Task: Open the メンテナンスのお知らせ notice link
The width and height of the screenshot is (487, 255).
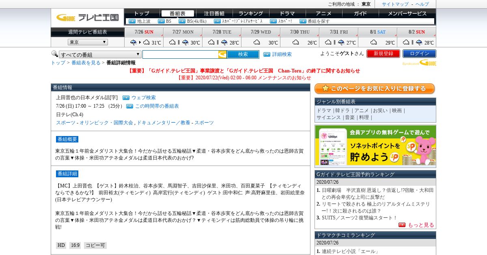Action: (x=244, y=78)
